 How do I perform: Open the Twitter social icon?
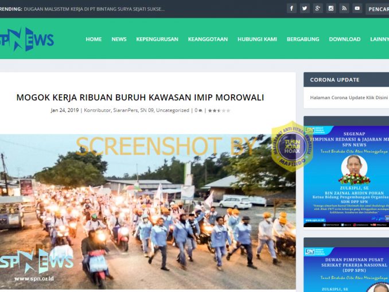pos(305,9)
